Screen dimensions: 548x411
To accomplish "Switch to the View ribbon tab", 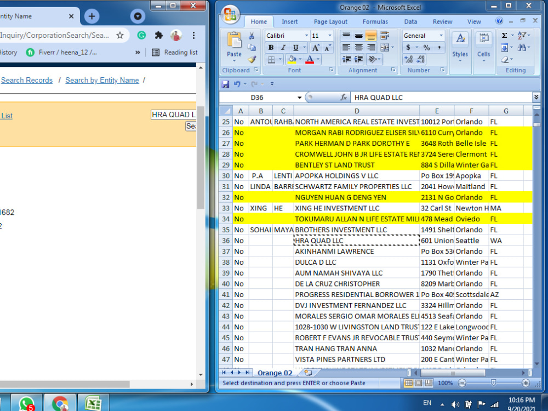I will (474, 22).
